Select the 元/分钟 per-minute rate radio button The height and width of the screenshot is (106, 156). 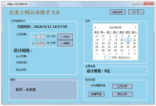pyautogui.click(x=33, y=43)
